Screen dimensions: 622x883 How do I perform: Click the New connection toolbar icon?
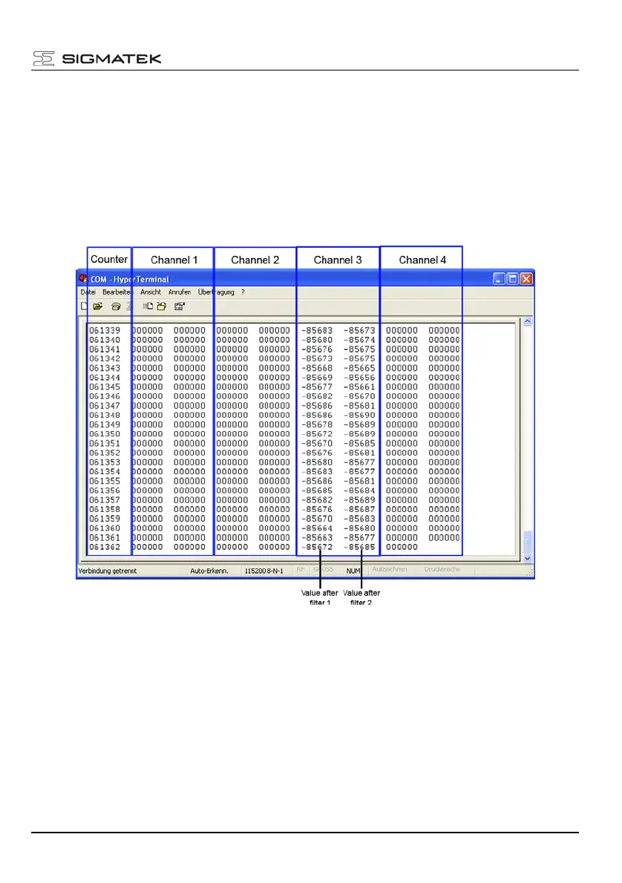click(x=84, y=306)
